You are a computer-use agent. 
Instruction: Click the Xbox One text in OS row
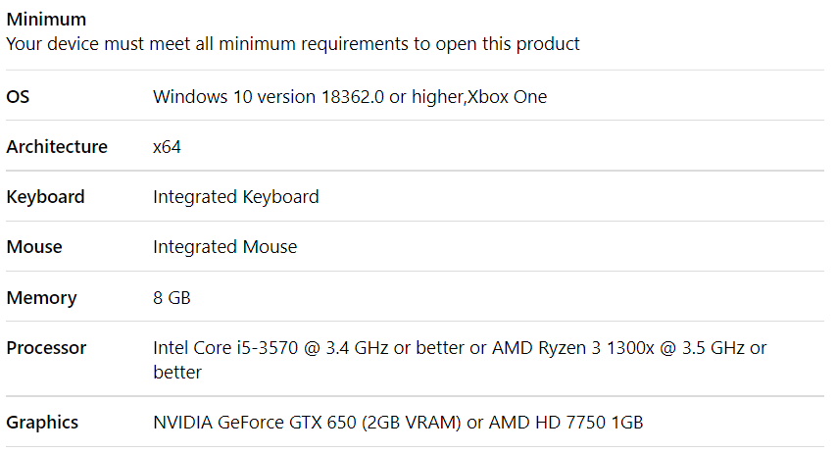[x=507, y=97]
